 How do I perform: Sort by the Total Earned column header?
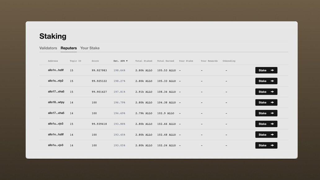[x=166, y=61]
